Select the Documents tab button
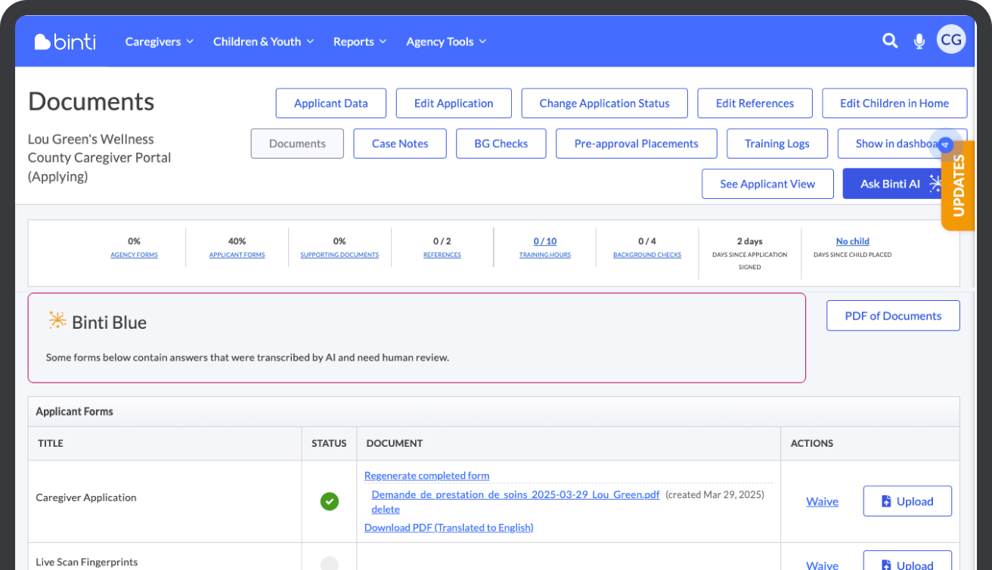The image size is (992, 570). click(x=297, y=144)
